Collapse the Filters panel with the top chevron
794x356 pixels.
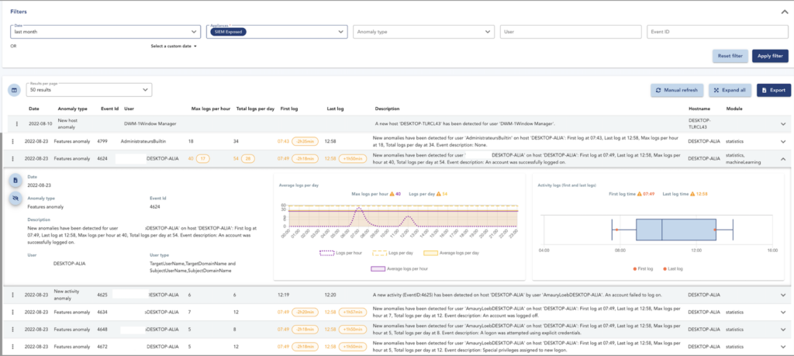point(784,12)
